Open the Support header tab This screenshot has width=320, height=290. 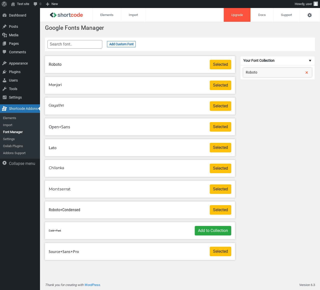coord(286,15)
